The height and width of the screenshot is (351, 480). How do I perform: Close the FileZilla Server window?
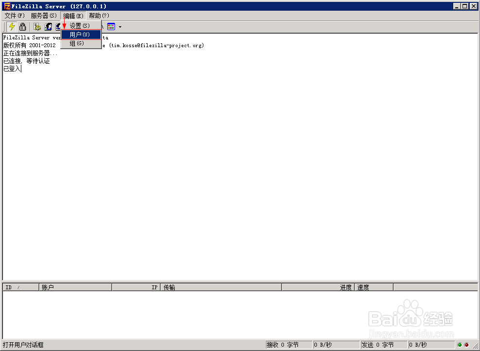tap(473, 6)
